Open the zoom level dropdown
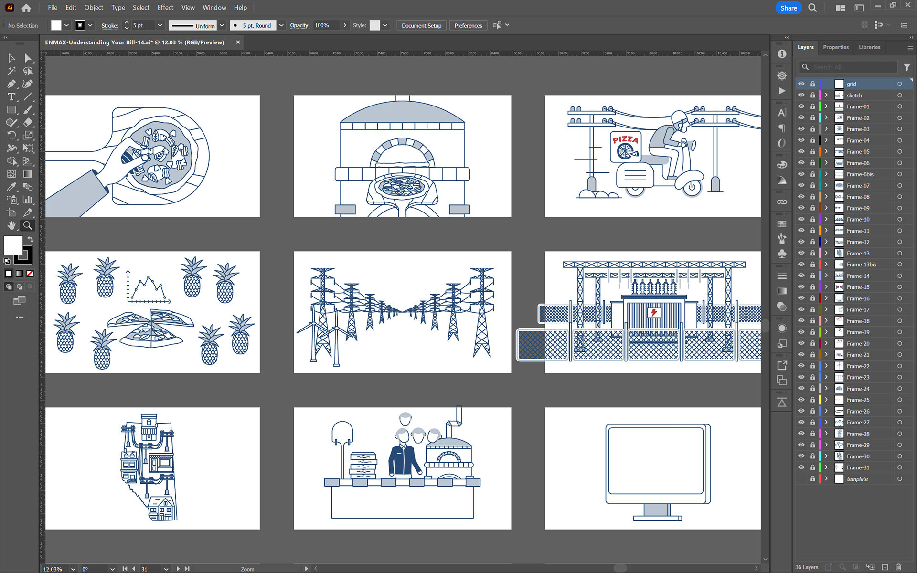 (73, 569)
